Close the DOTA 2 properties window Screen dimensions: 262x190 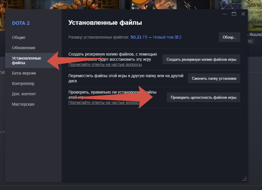tap(243, 14)
